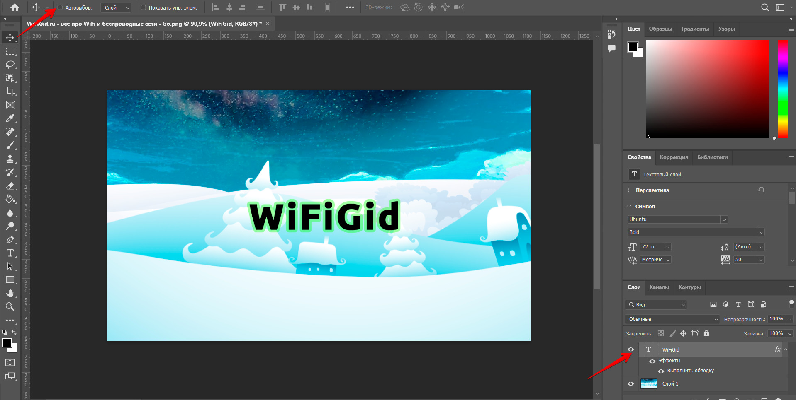Pick a color in the red color field
The image size is (796, 400).
[707, 89]
